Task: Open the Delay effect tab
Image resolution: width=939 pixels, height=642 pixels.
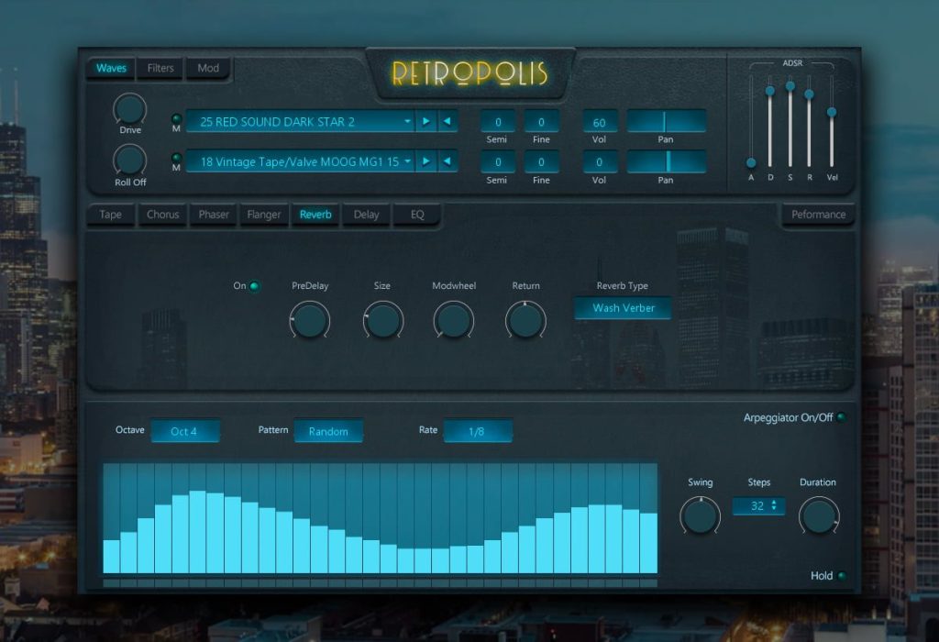Action: click(x=366, y=215)
